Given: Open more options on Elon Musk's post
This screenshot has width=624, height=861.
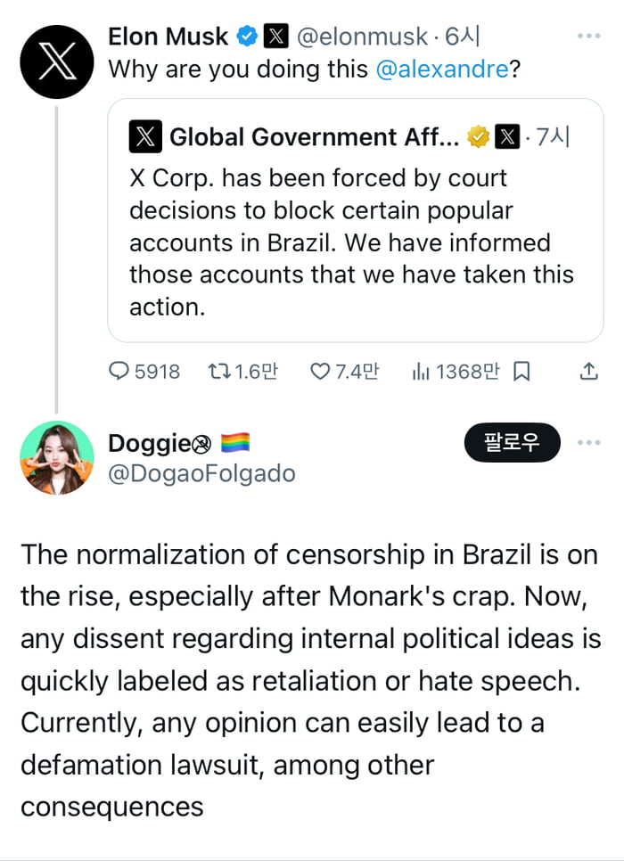Looking at the screenshot, I should point(588,37).
